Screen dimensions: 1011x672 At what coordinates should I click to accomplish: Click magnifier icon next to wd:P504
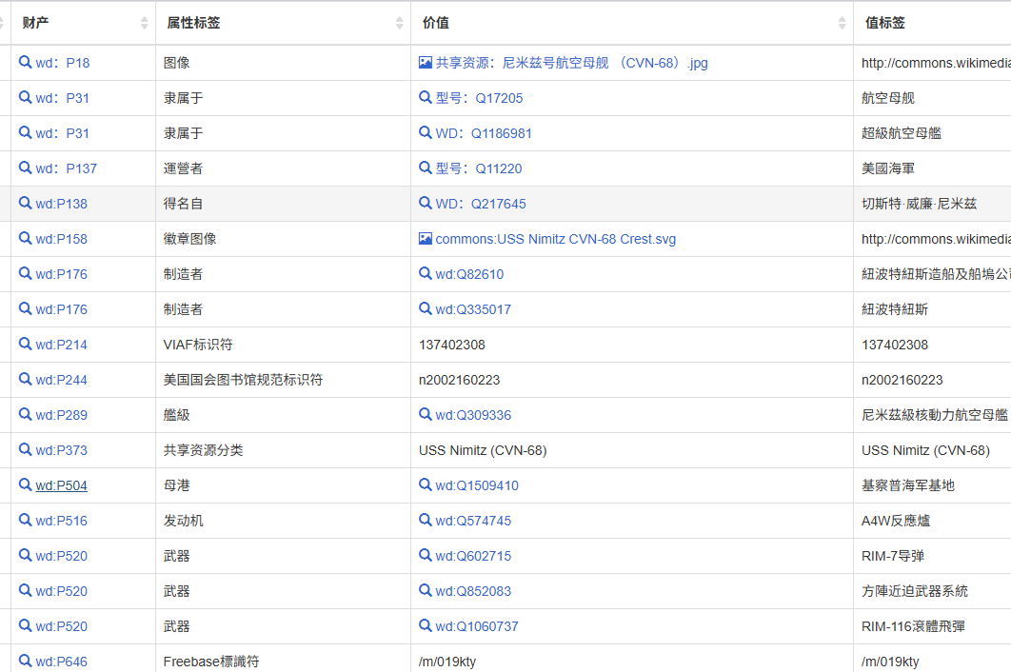coord(25,484)
